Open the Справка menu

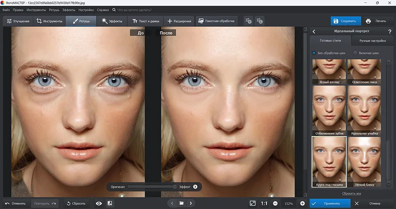(103, 10)
